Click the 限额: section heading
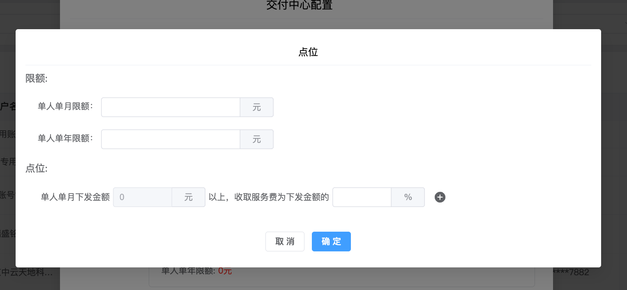Screen dimensions: 627x290 click(37, 78)
